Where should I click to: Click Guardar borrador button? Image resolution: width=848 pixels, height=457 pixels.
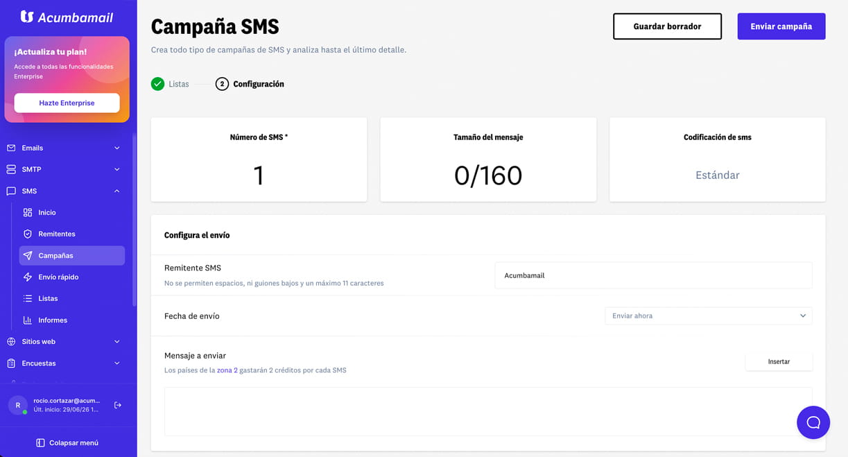point(667,26)
